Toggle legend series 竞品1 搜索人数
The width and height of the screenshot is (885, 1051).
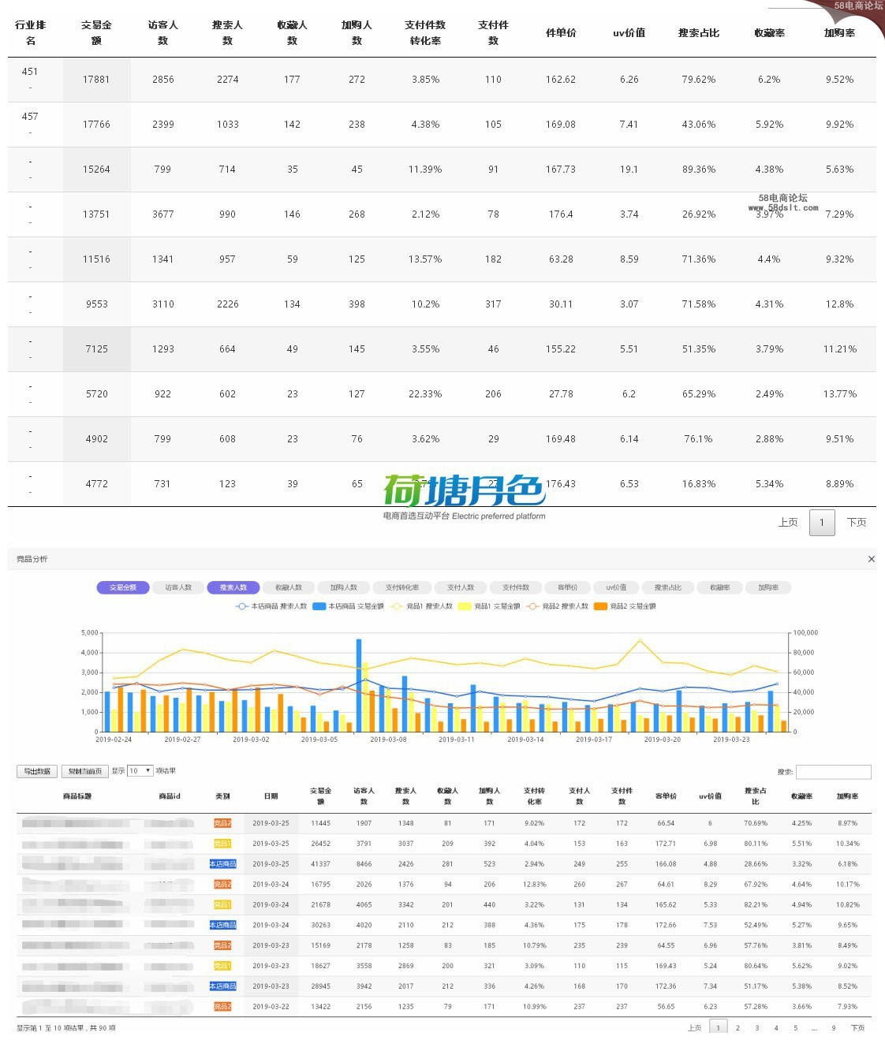tap(421, 606)
